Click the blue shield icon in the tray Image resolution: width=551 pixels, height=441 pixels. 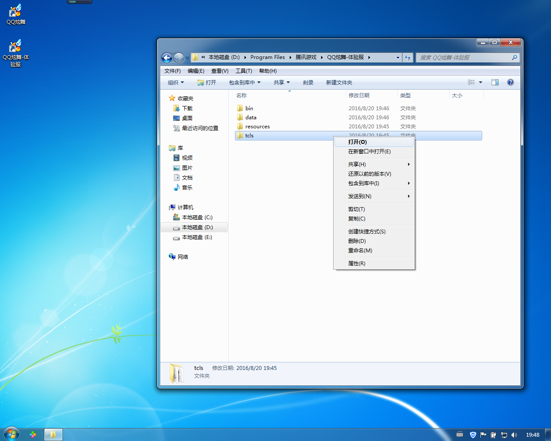[473, 435]
